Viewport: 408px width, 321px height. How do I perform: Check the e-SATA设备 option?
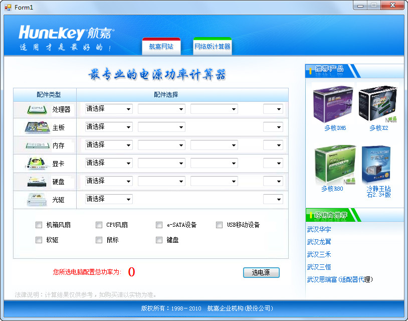coord(159,225)
